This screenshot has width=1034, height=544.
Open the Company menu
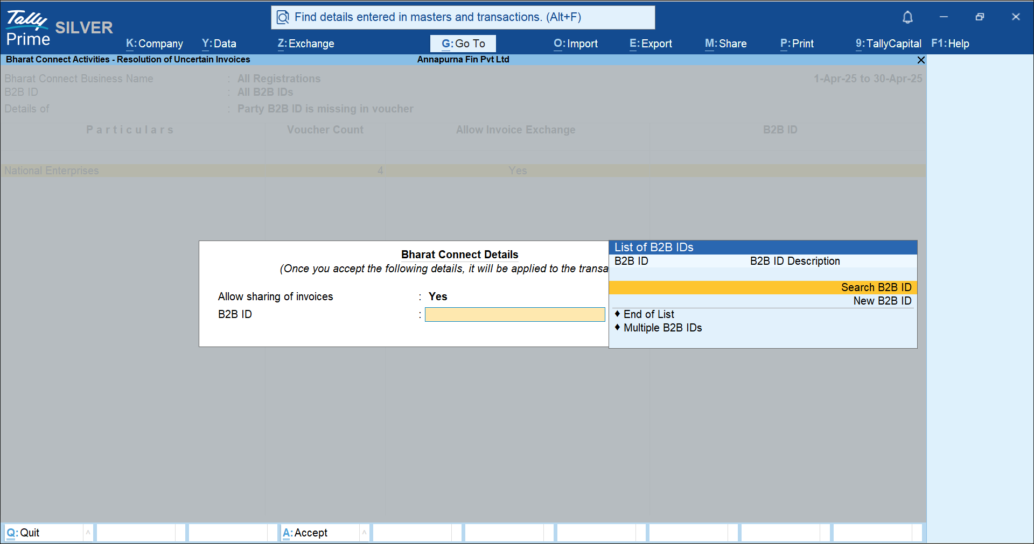point(155,44)
